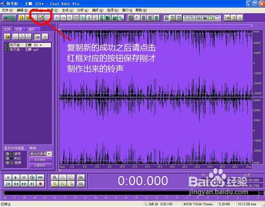265x207 pixels.
Task: Click the 44100 16-bit Stereo status entry
Action: pyautogui.click(x=198, y=204)
